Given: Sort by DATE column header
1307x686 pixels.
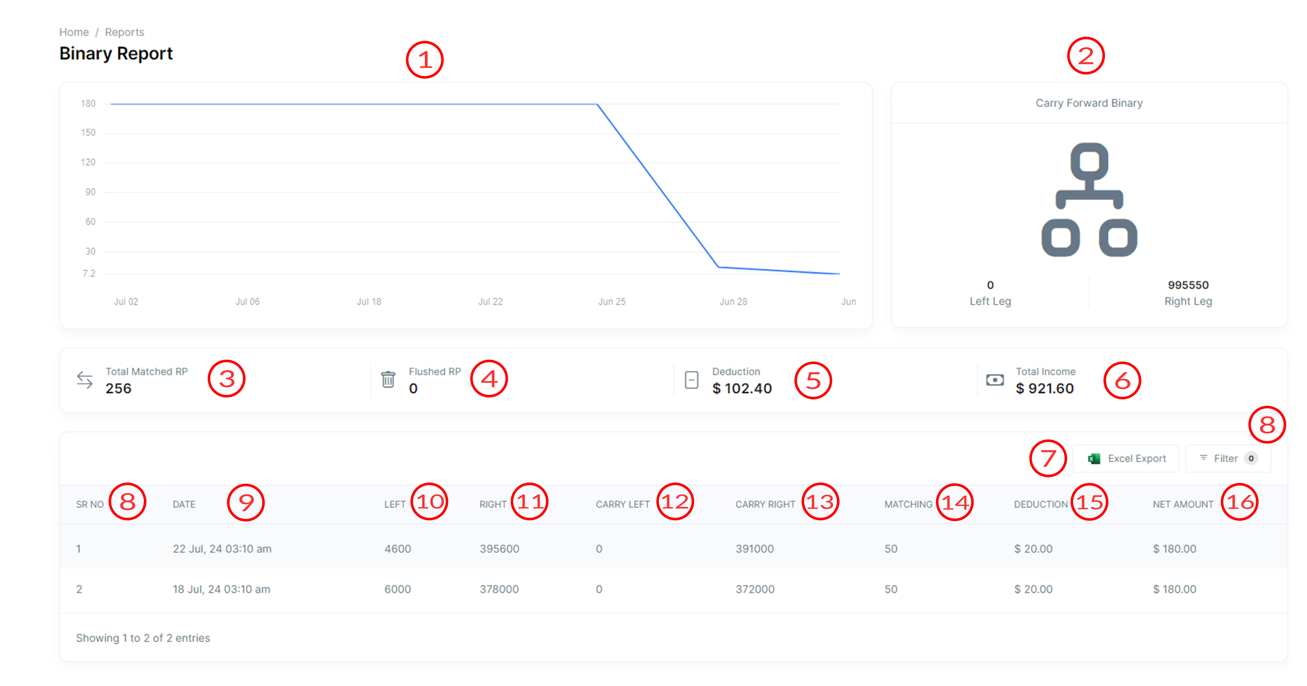Looking at the screenshot, I should (184, 504).
